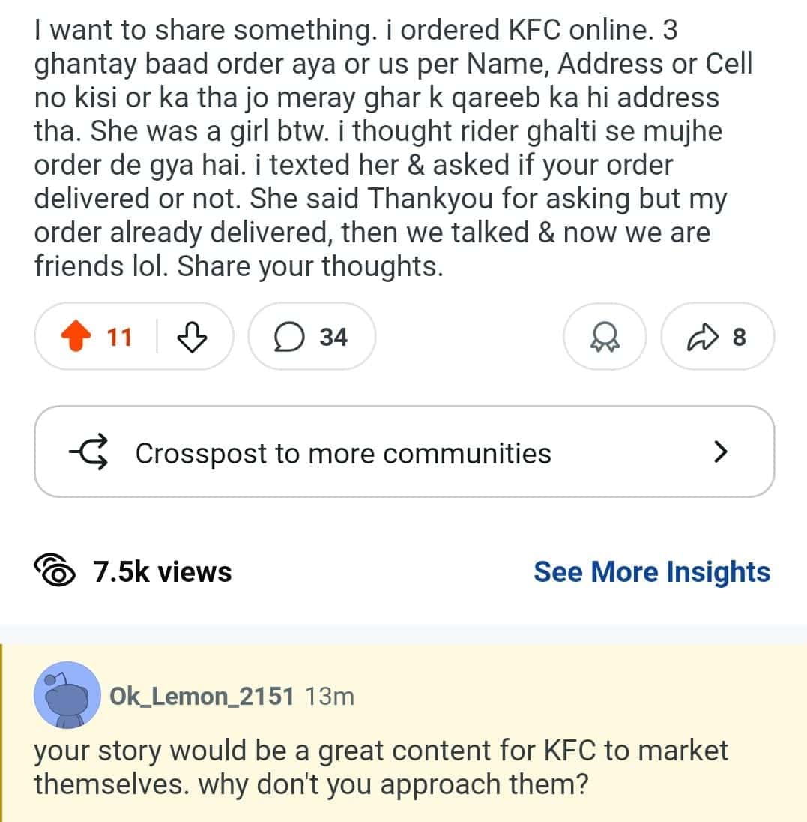Image resolution: width=807 pixels, height=822 pixels.
Task: Expand crosspost options with right chevron
Action: 720,451
